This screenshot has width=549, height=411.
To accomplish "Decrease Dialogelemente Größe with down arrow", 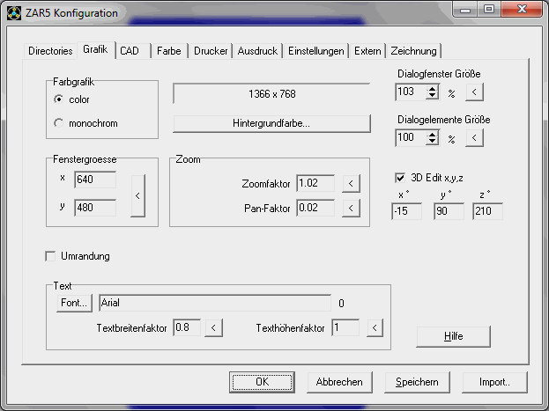I will [x=432, y=142].
